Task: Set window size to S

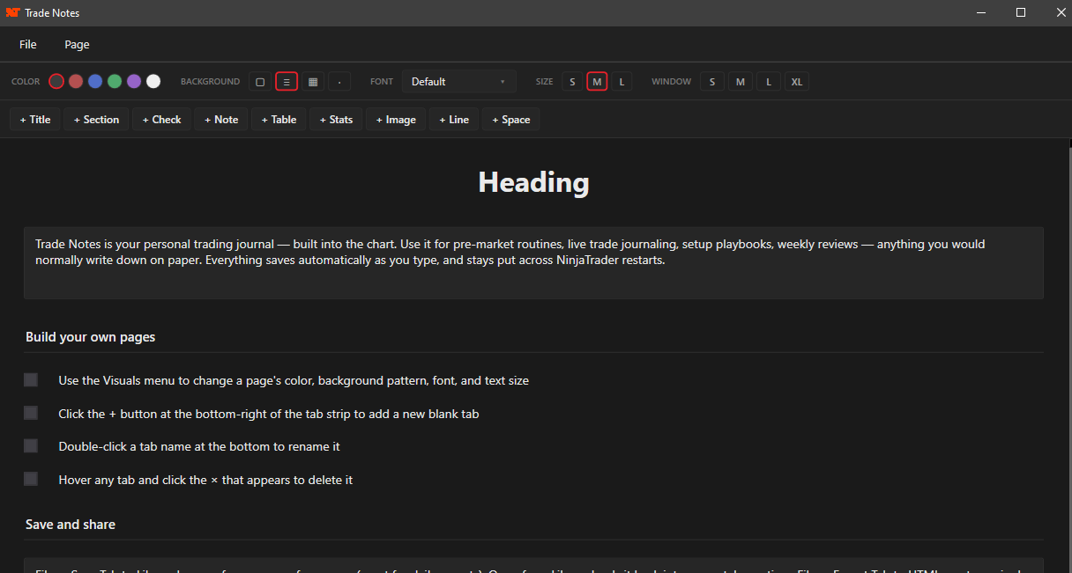Action: tap(712, 82)
